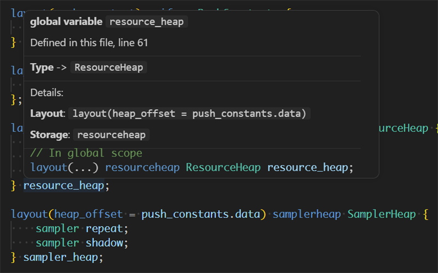Click the ResourceHeap type chip in tooltip
This screenshot has height=273, width=438.
click(x=108, y=67)
